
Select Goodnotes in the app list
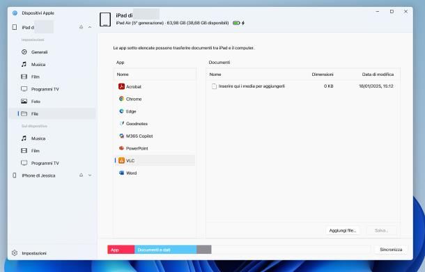tap(155, 124)
